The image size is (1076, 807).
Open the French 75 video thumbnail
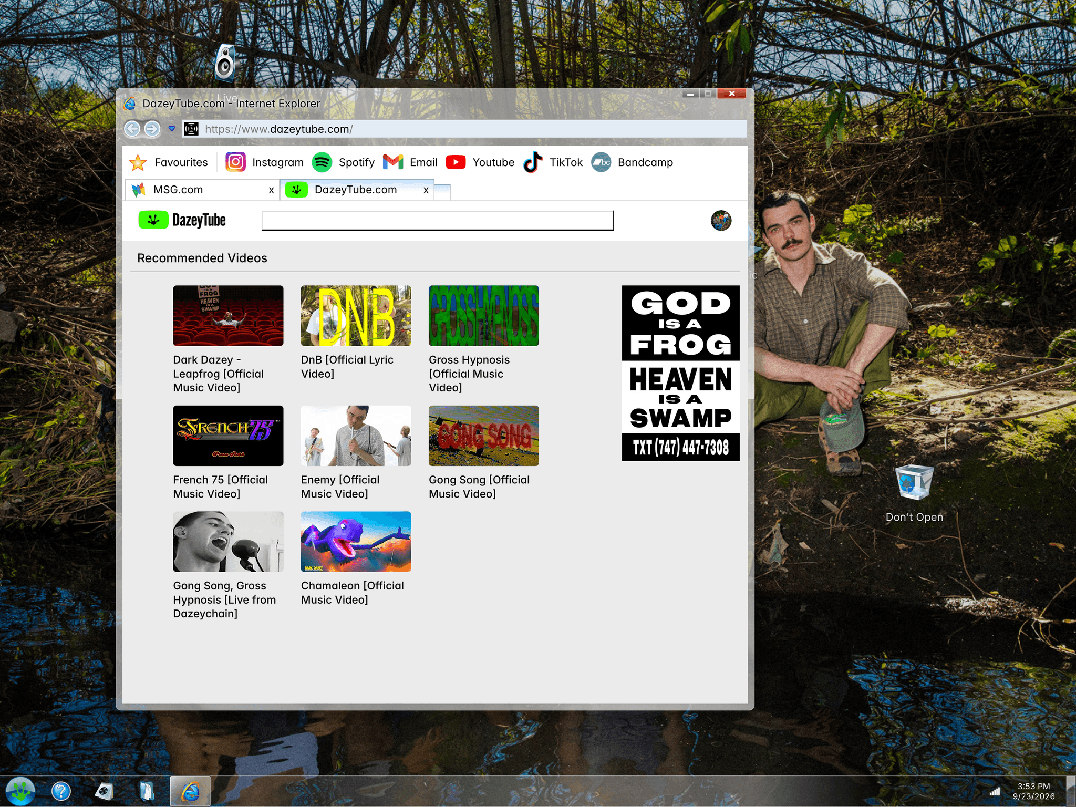(x=228, y=436)
